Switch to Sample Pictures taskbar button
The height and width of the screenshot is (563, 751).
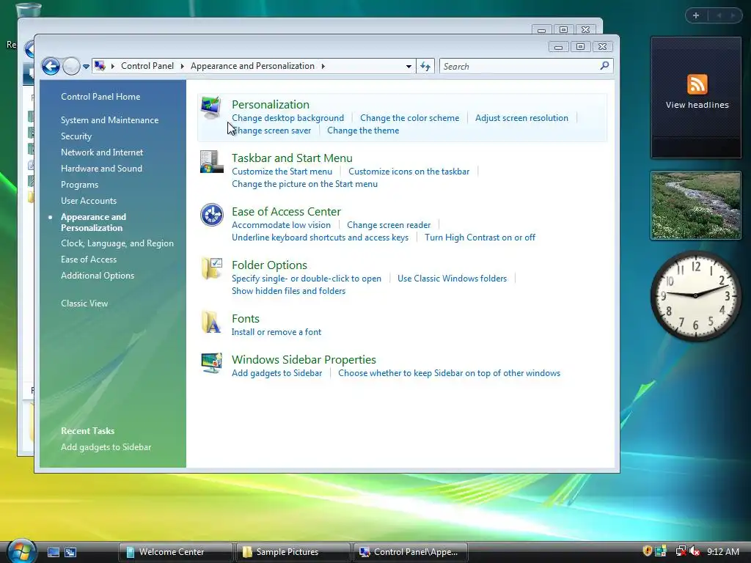pos(293,552)
